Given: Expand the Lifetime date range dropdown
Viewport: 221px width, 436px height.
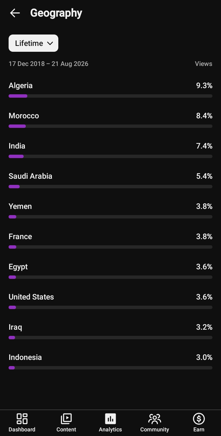Looking at the screenshot, I should coord(33,43).
